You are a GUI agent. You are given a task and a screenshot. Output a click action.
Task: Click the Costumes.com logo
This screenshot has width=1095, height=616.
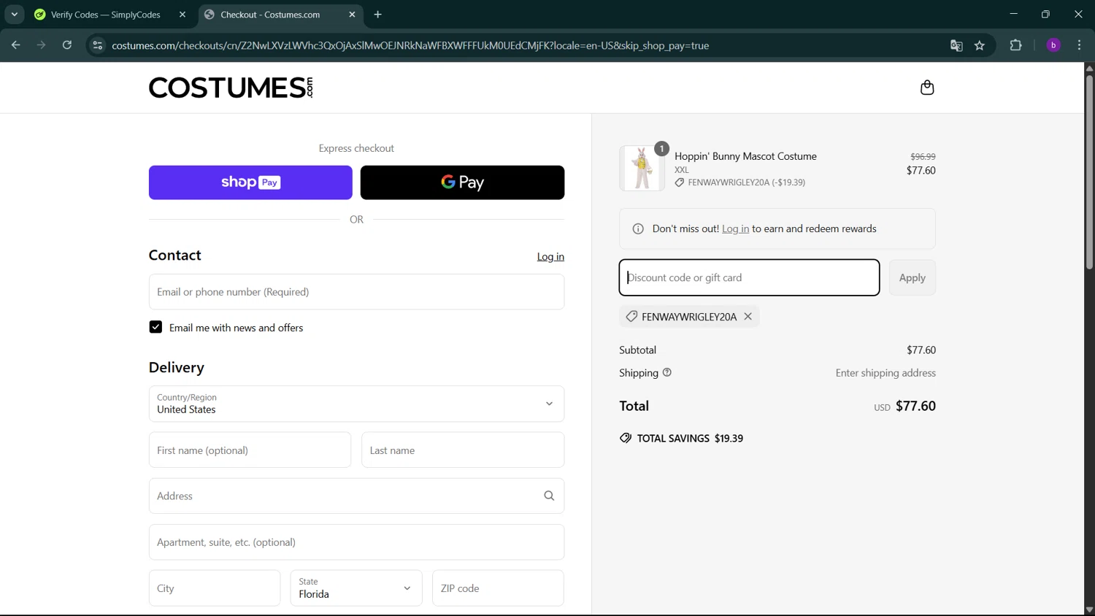(231, 88)
